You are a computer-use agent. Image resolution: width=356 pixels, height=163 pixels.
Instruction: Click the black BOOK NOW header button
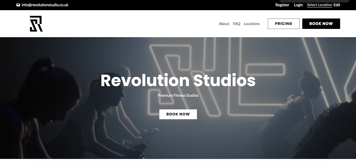click(x=321, y=24)
